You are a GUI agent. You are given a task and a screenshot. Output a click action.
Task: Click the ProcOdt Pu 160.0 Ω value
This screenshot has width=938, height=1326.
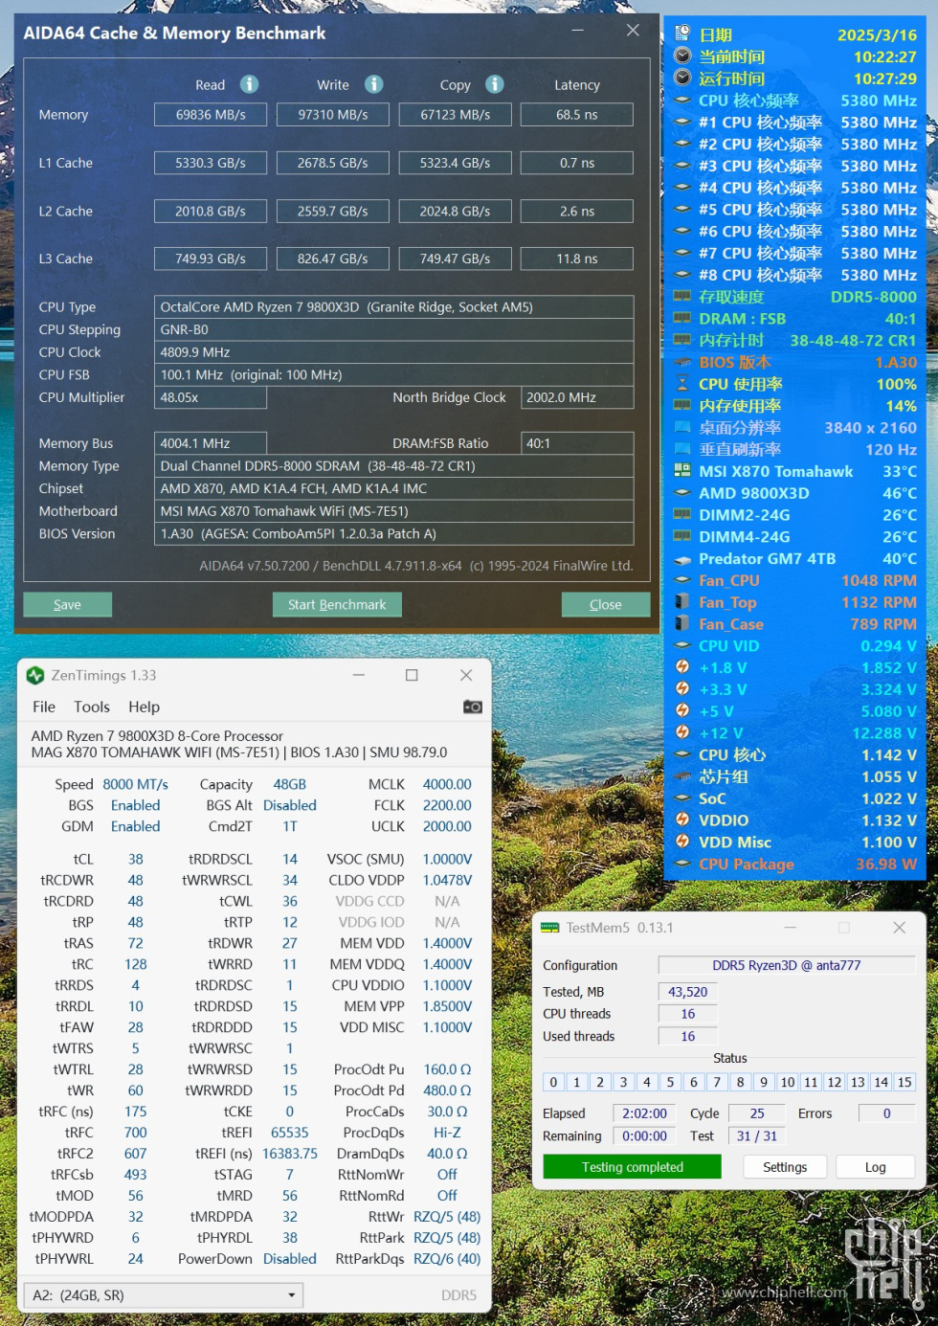(447, 1069)
